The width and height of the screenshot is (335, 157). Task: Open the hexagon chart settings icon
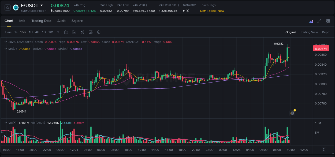point(99,32)
